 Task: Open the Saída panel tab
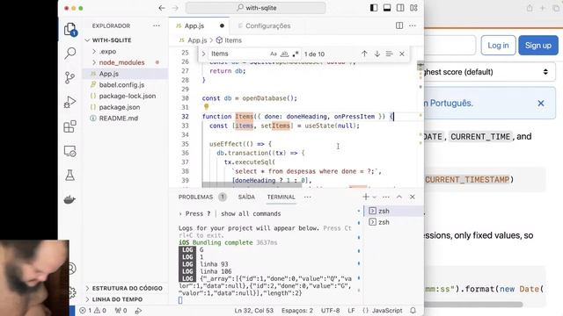pos(246,197)
